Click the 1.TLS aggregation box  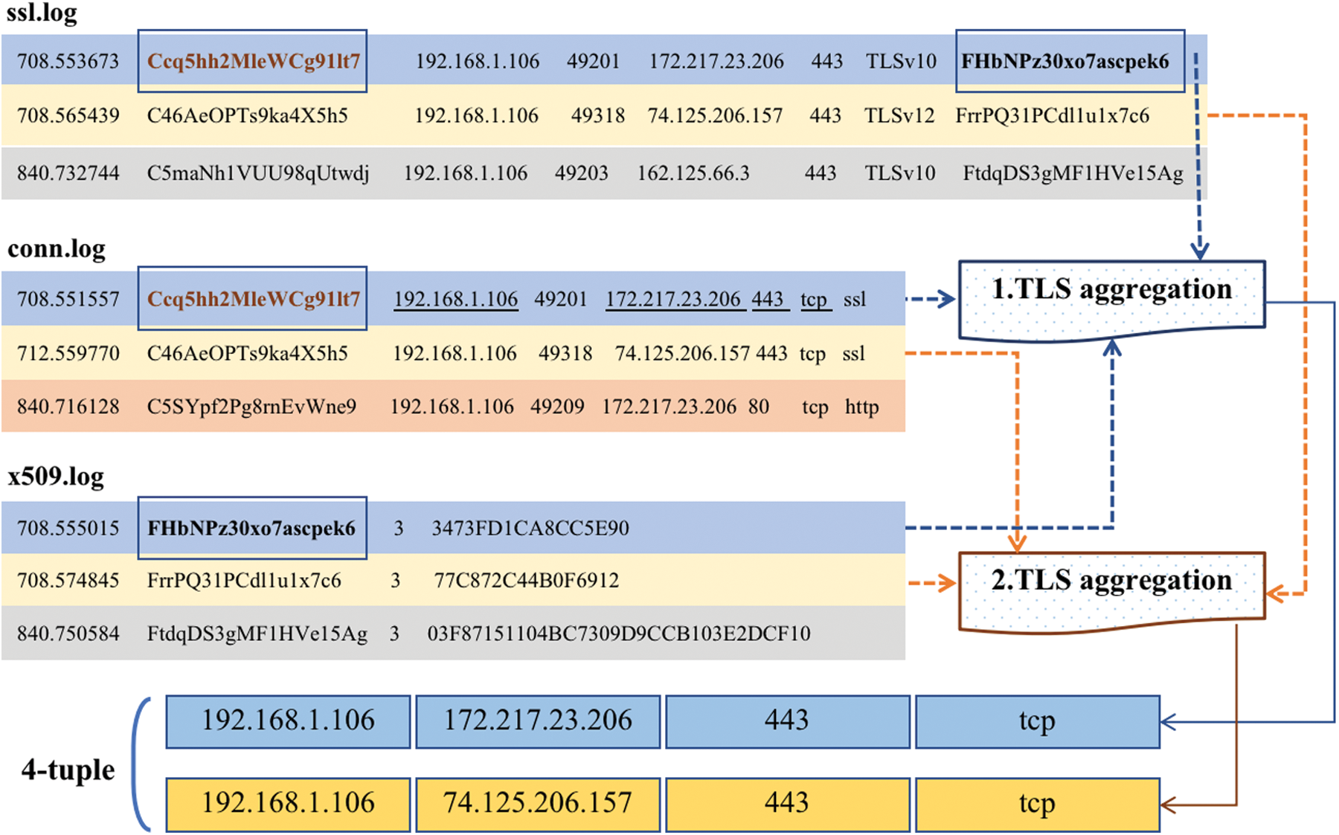[1111, 298]
